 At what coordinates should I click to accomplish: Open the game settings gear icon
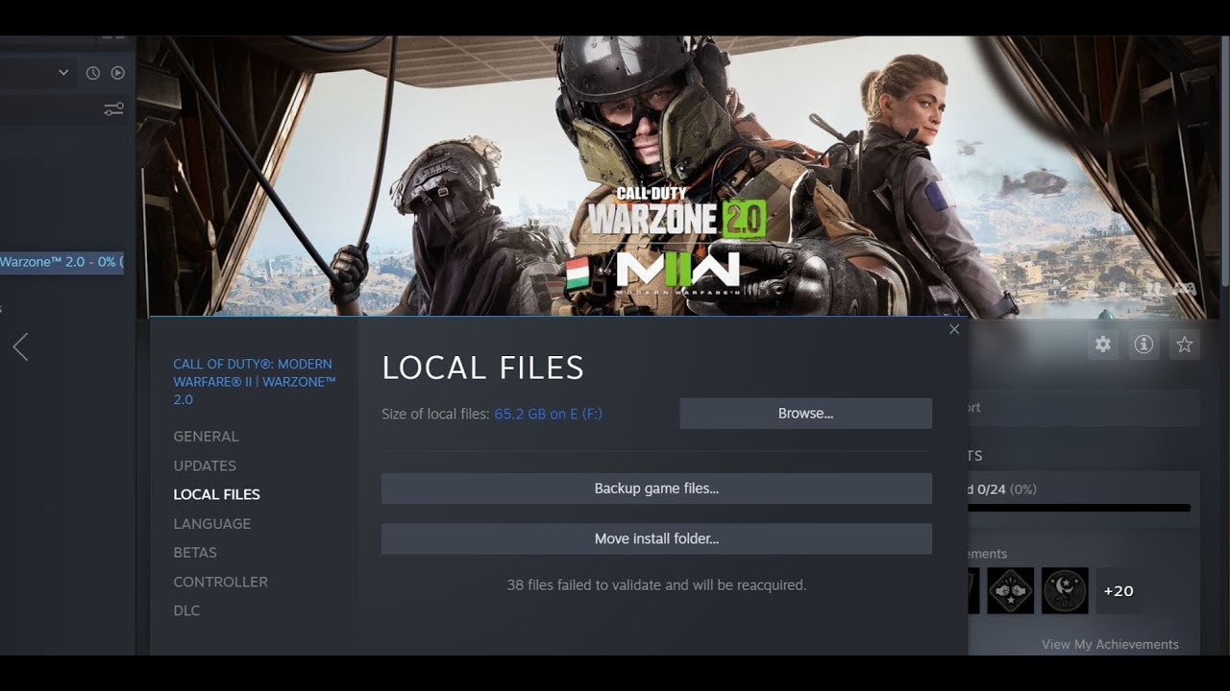pyautogui.click(x=1103, y=345)
